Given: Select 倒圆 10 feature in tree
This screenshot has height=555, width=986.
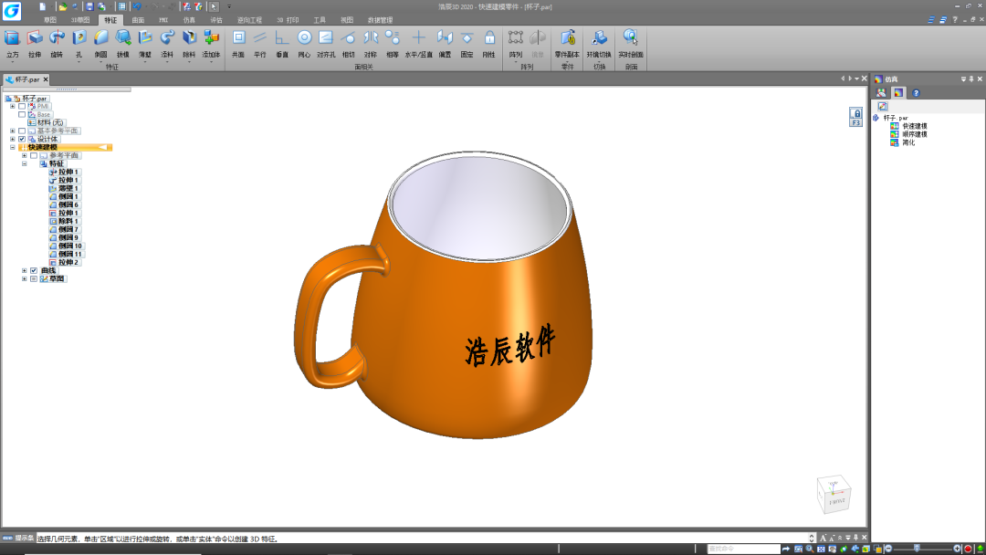Looking at the screenshot, I should coord(66,246).
